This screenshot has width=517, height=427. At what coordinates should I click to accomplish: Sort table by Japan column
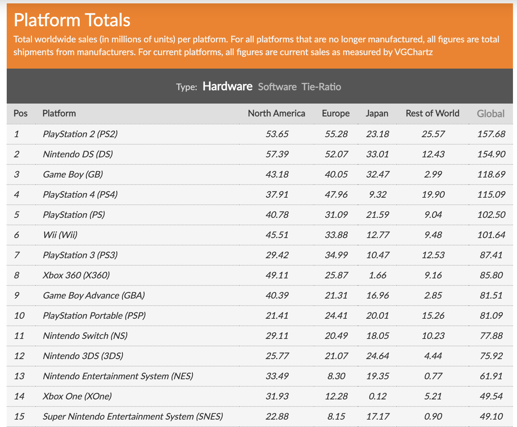tap(377, 113)
